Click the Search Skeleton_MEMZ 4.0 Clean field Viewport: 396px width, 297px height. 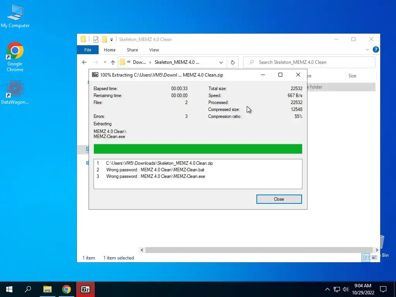[309, 62]
